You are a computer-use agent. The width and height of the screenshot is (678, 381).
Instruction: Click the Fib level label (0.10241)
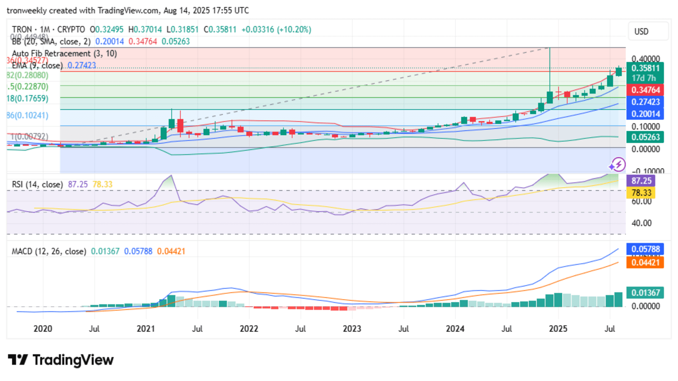click(x=28, y=115)
